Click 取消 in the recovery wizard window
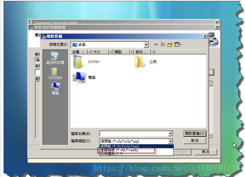Screen dimensions: 245x177 click(x=206, y=152)
